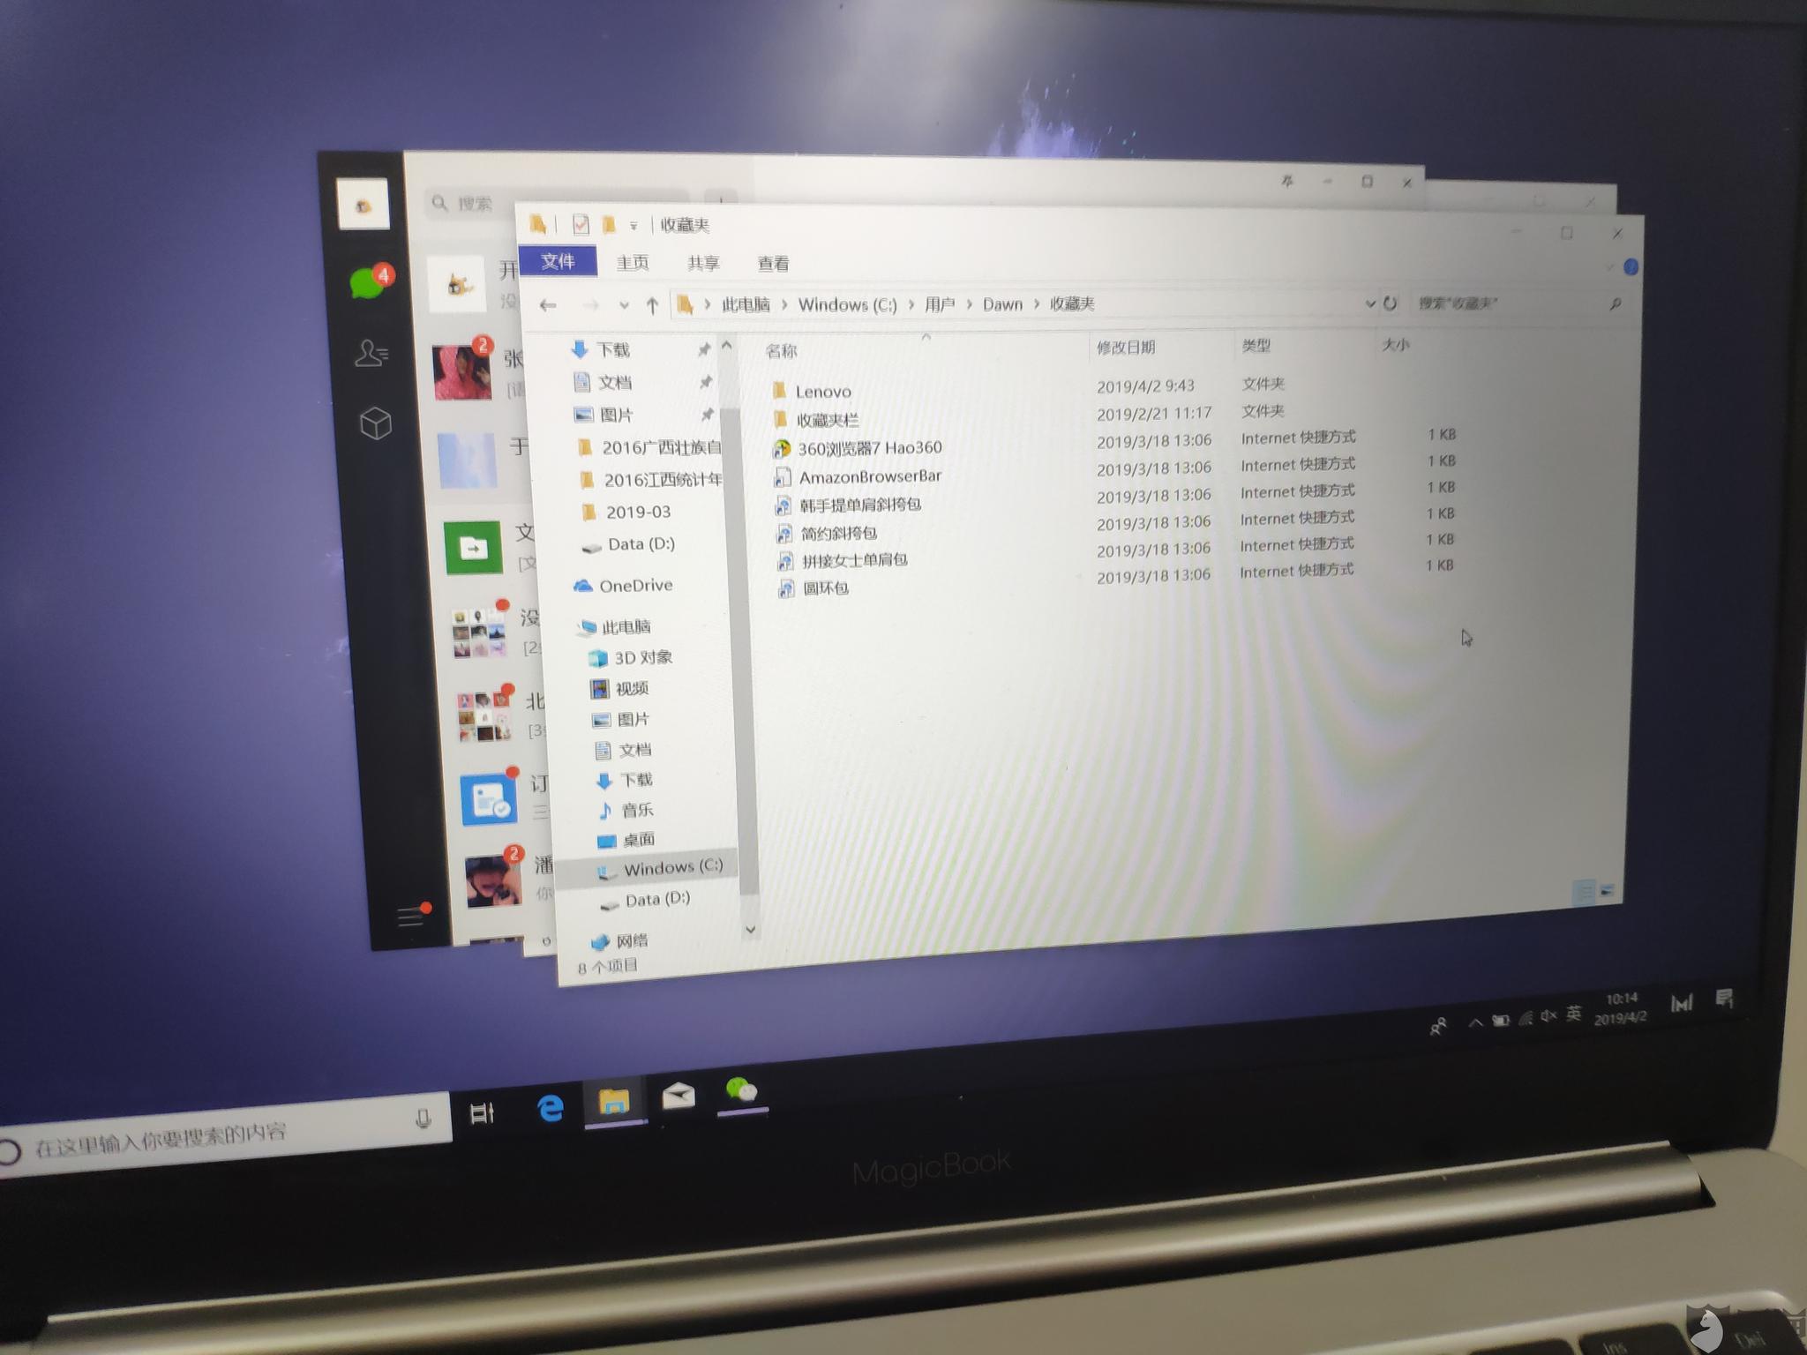Toggle input language indicator 英 in tray
The image size is (1807, 1355).
click(x=1573, y=1014)
